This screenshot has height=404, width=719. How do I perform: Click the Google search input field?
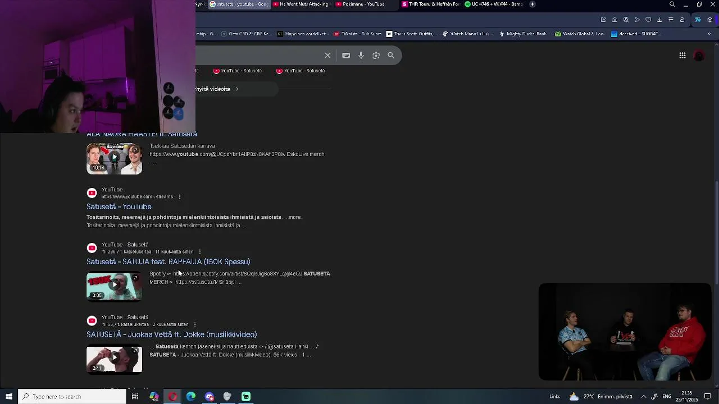[x=259, y=56]
